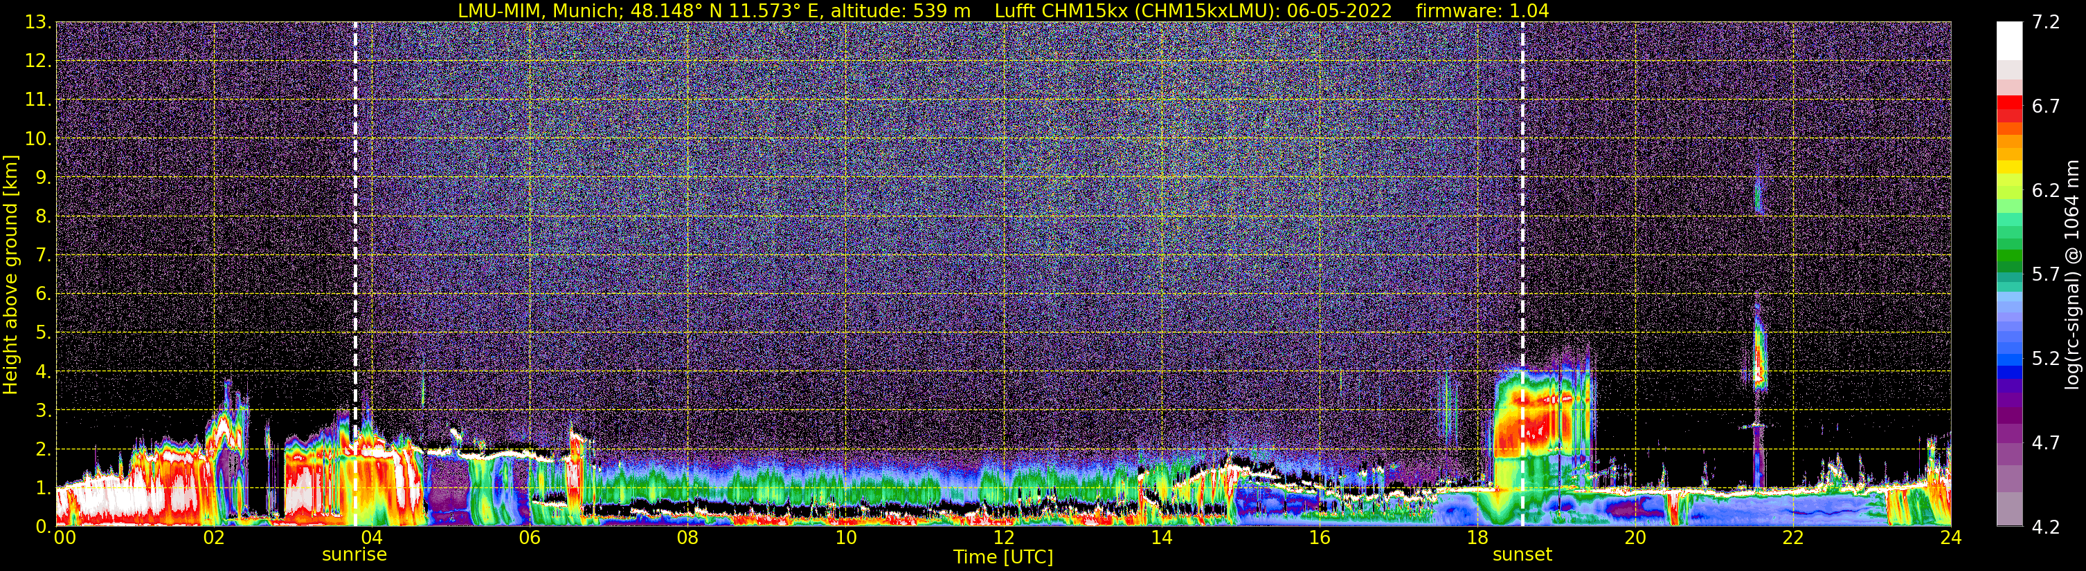The width and height of the screenshot is (2086, 571).
Task: Click the time axis tick label 18
Action: pyautogui.click(x=1477, y=538)
